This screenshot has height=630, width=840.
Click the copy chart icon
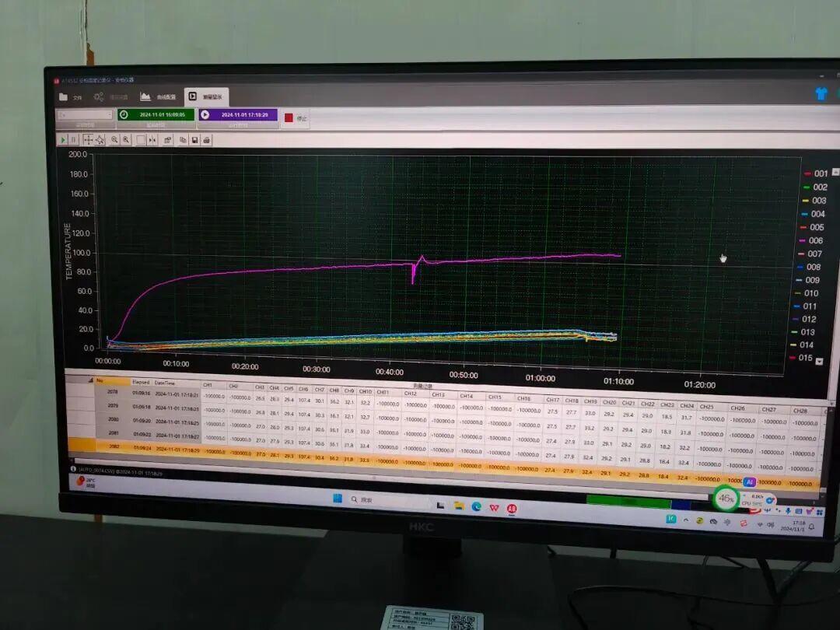click(183, 140)
